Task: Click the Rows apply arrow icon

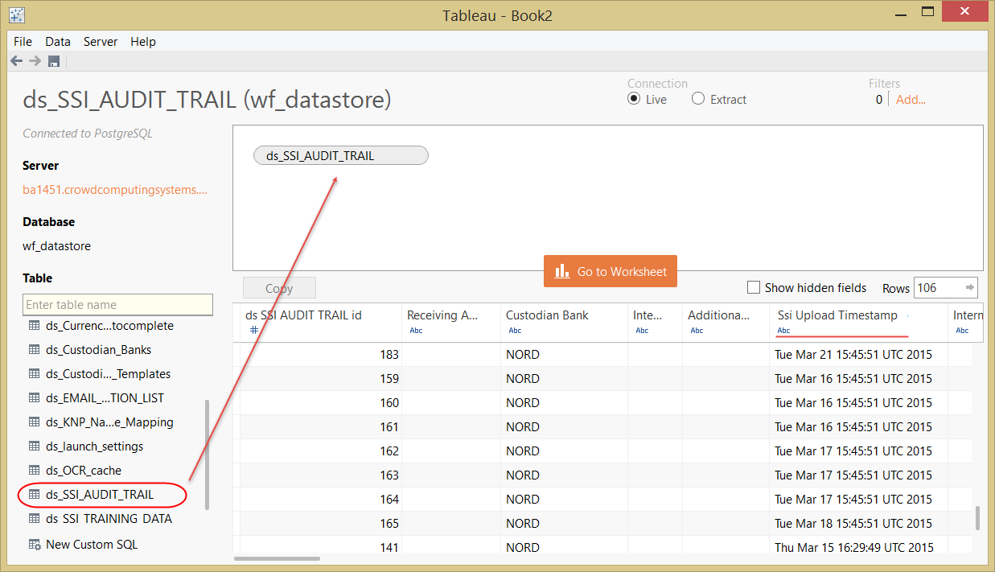Action: tap(970, 287)
